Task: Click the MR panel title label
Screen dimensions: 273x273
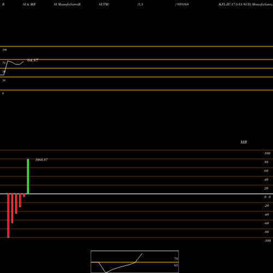Action: [244, 142]
